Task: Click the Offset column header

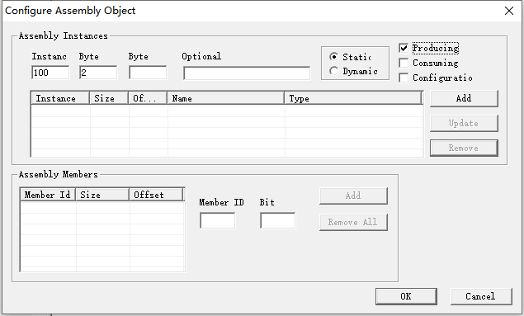Action: tap(157, 195)
